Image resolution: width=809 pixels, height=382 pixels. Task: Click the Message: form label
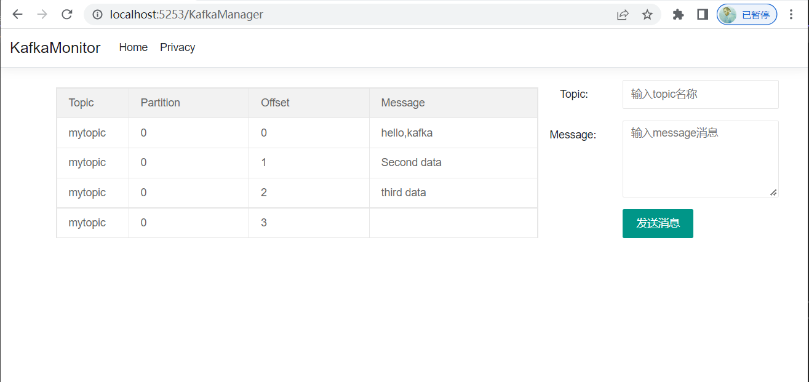(x=573, y=135)
